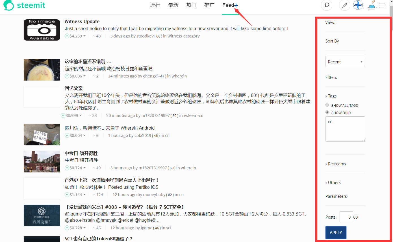Open the Sort By dropdown showing Recent

345,62
